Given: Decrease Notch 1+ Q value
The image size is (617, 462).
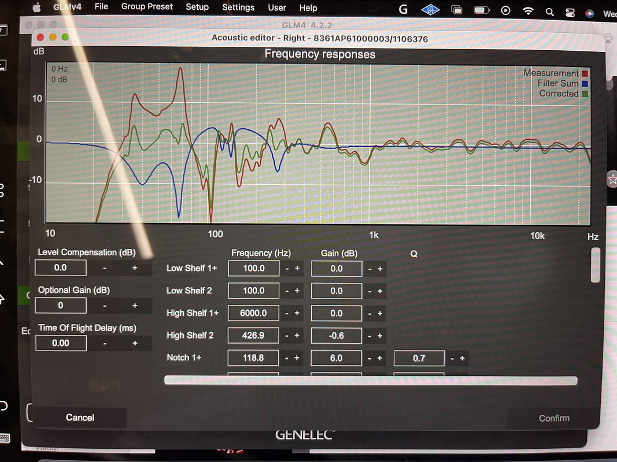Looking at the screenshot, I should tap(452, 358).
